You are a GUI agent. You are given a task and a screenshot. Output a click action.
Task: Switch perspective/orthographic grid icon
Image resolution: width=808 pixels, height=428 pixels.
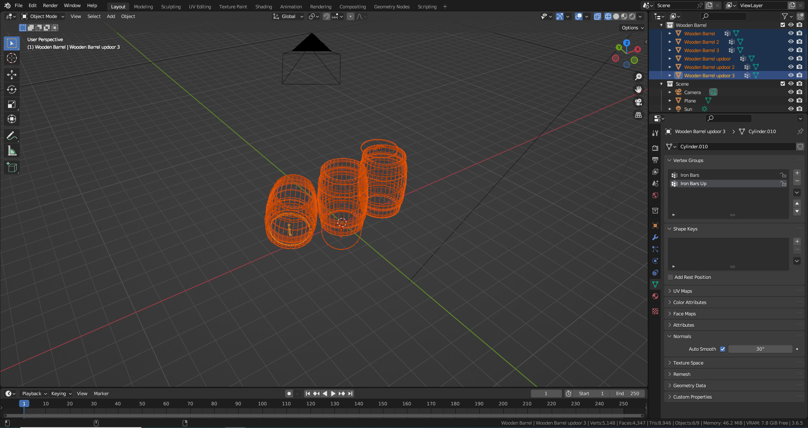coord(638,115)
